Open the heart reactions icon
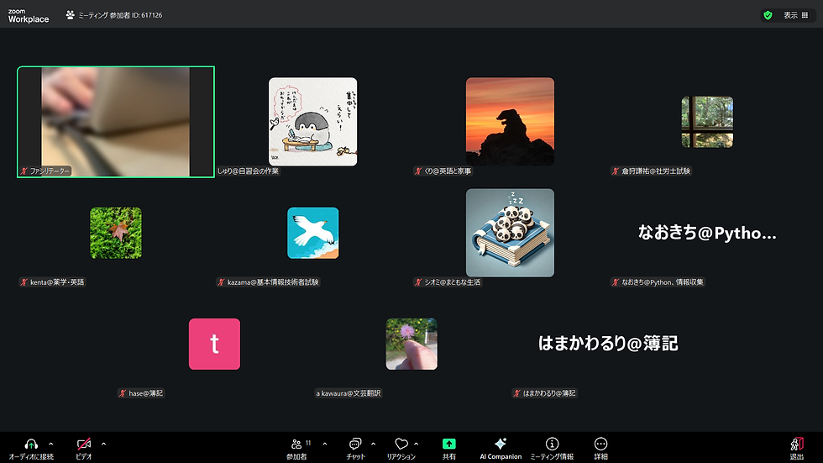Screen dimensions: 823x463 (x=401, y=445)
